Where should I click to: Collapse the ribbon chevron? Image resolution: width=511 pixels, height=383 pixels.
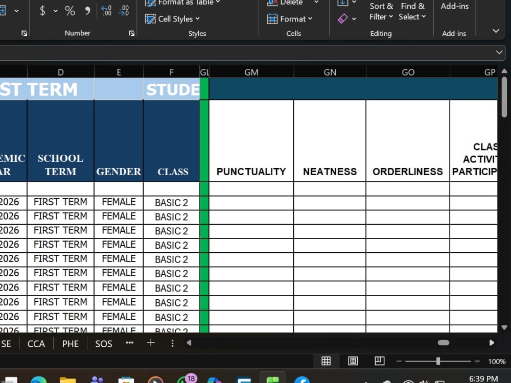pos(496,31)
